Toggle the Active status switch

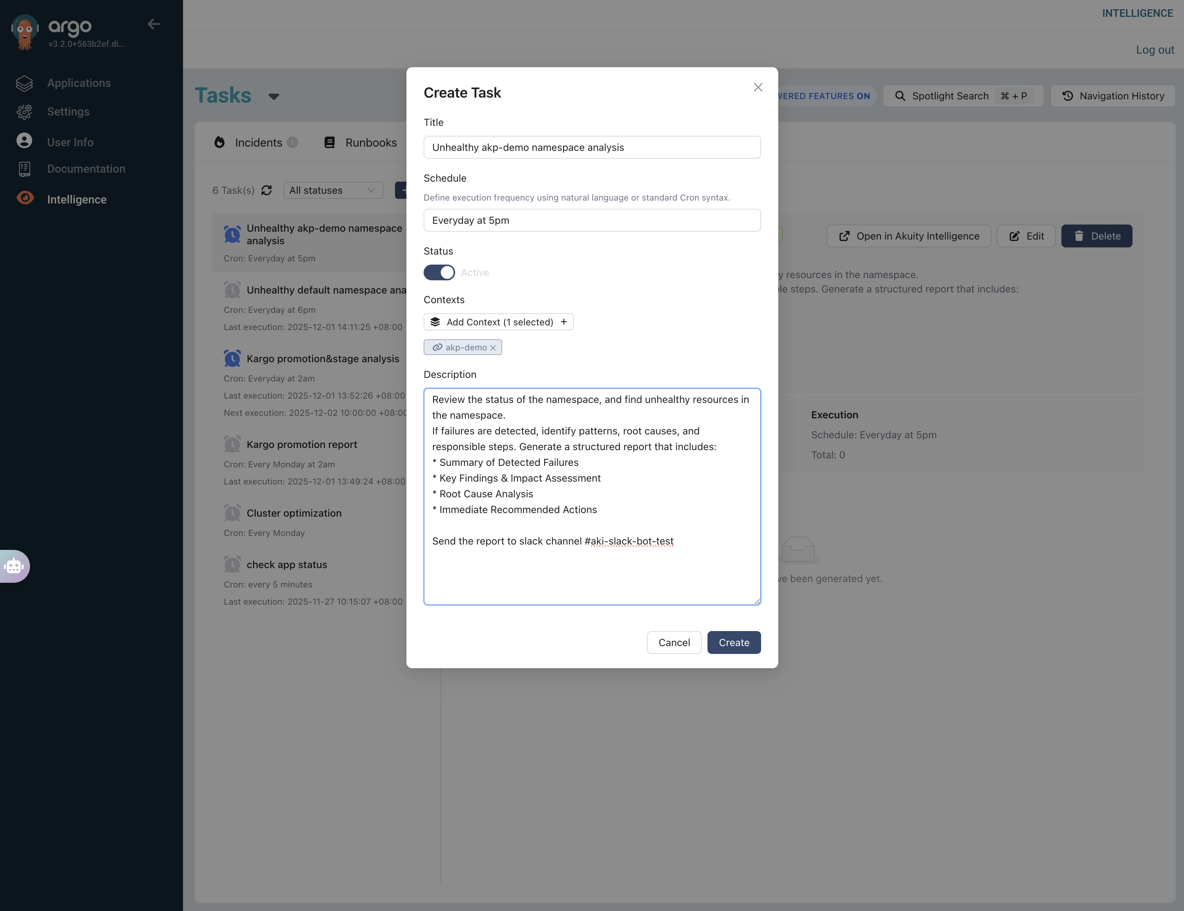pyautogui.click(x=439, y=272)
